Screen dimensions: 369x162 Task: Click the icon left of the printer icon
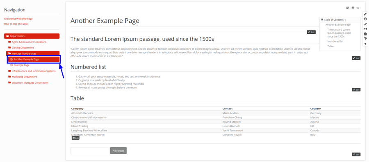pos(348,8)
